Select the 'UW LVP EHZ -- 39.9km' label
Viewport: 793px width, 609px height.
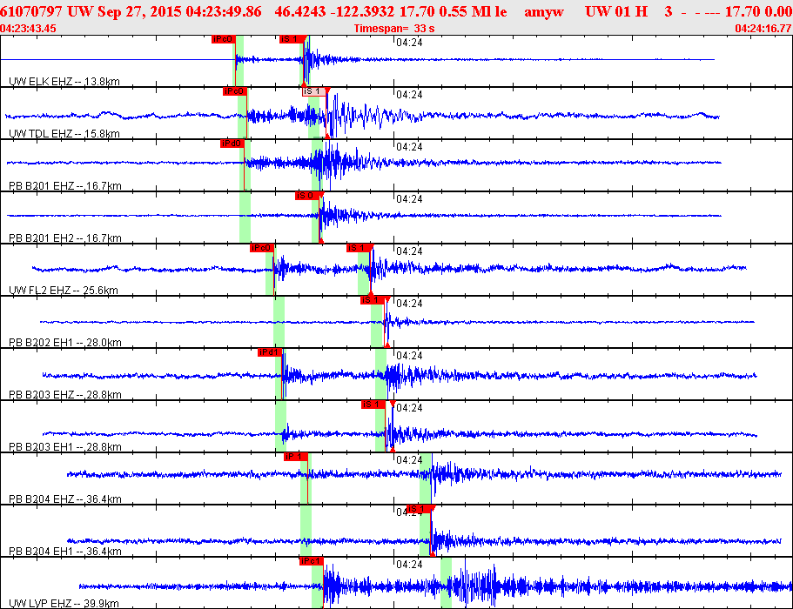coord(64,603)
